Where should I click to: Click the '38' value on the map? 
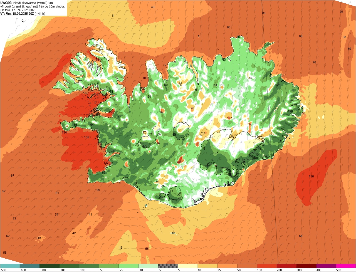click(x=344, y=37)
